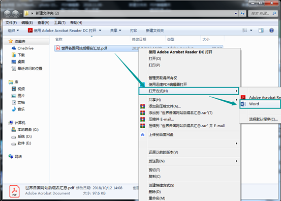Click the Music library icon
Image resolution: width=281 pixels, height=201 pixels.
[x=14, y=109]
